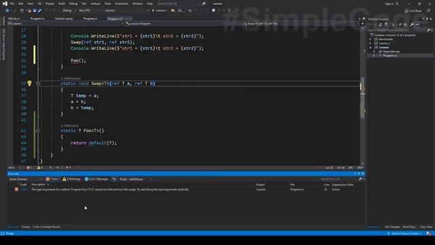
Task: Open the Entire Solution scope dropdown
Action: point(25,179)
